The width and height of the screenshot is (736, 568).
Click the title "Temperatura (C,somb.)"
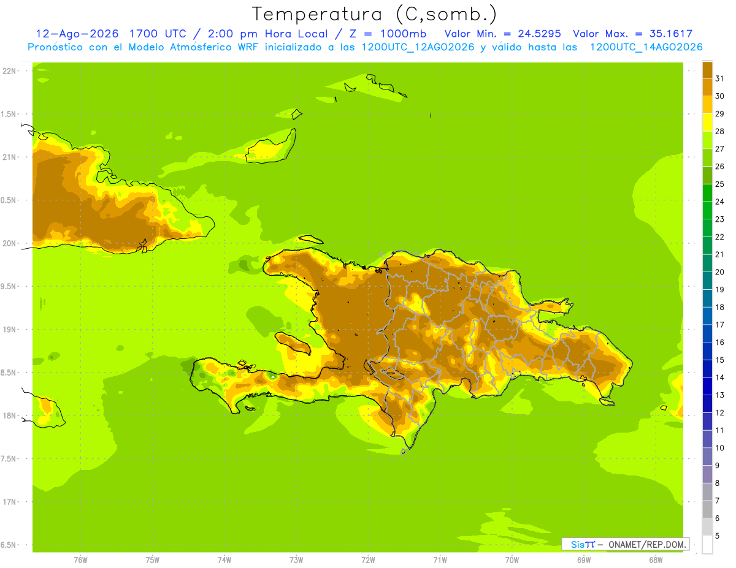(375, 15)
